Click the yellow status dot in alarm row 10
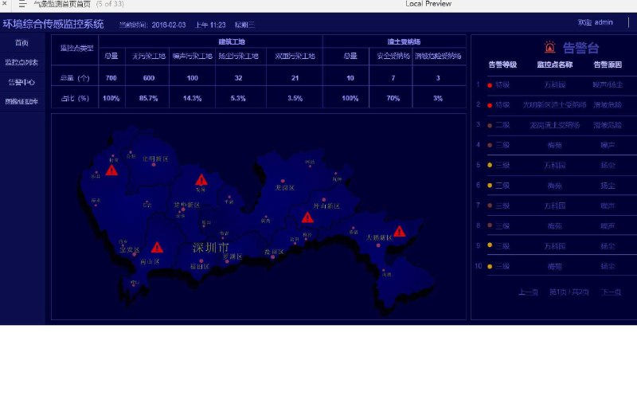The image size is (637, 419). click(x=490, y=267)
